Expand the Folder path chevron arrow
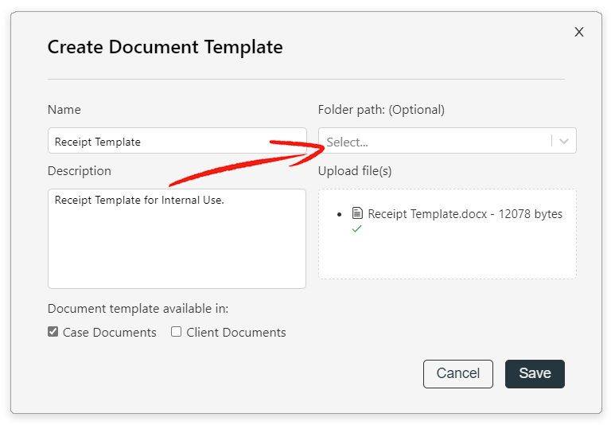The width and height of the screenshot is (611, 425). pos(564,141)
